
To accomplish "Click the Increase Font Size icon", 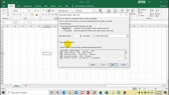I will [36, 11].
